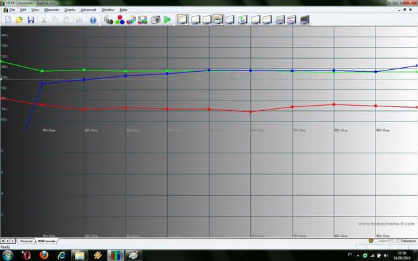
Task: Open the eighth monitor graph icon
Action: click(x=267, y=20)
